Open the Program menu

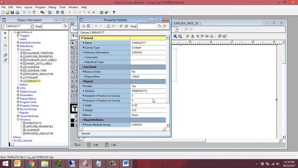pos(41,7)
